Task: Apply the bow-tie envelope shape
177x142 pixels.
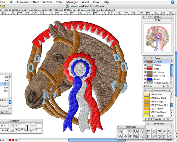Action: tap(149, 136)
